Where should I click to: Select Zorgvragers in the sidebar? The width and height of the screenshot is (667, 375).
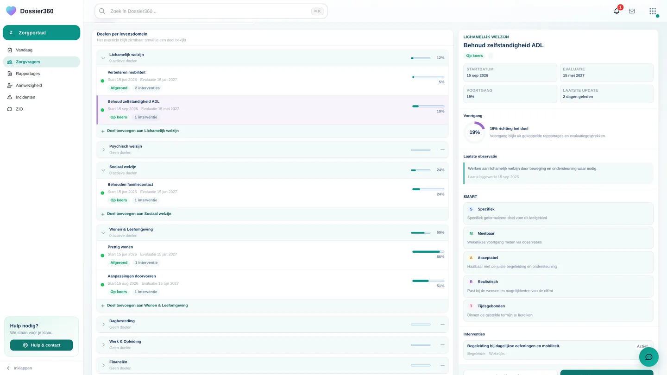tap(41, 62)
